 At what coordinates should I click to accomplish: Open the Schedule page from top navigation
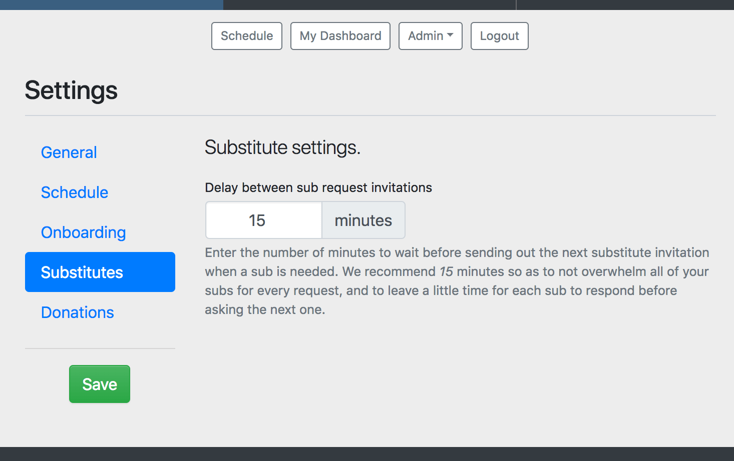tap(246, 36)
